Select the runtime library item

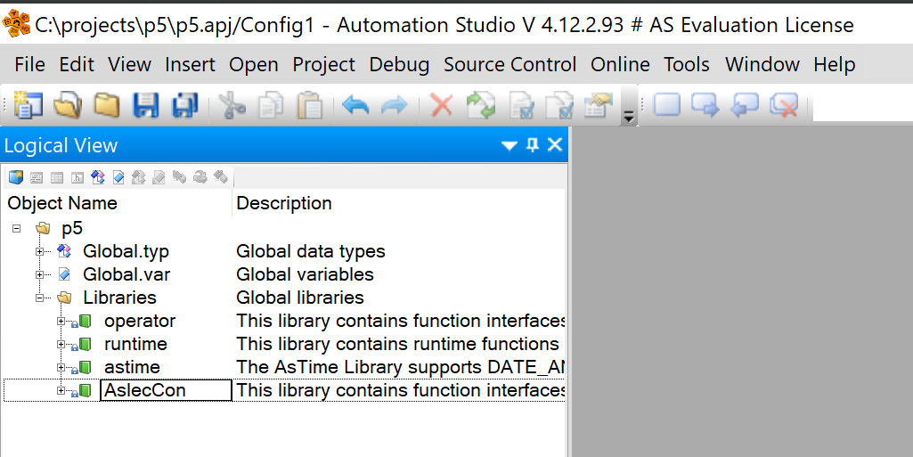tap(135, 344)
